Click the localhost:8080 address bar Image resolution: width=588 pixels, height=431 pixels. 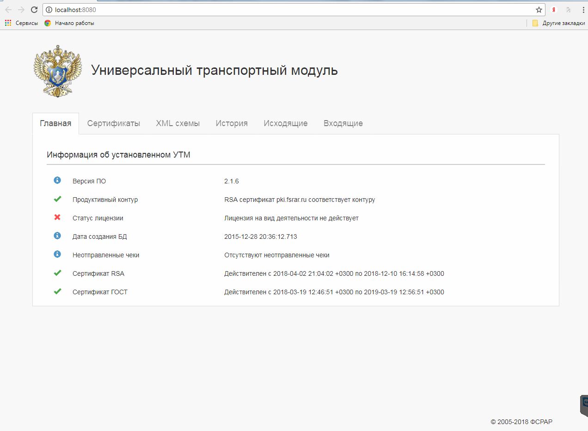[x=277, y=10]
